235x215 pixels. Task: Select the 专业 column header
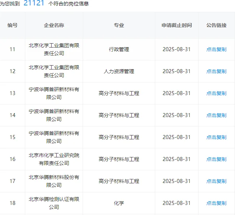coord(119,25)
